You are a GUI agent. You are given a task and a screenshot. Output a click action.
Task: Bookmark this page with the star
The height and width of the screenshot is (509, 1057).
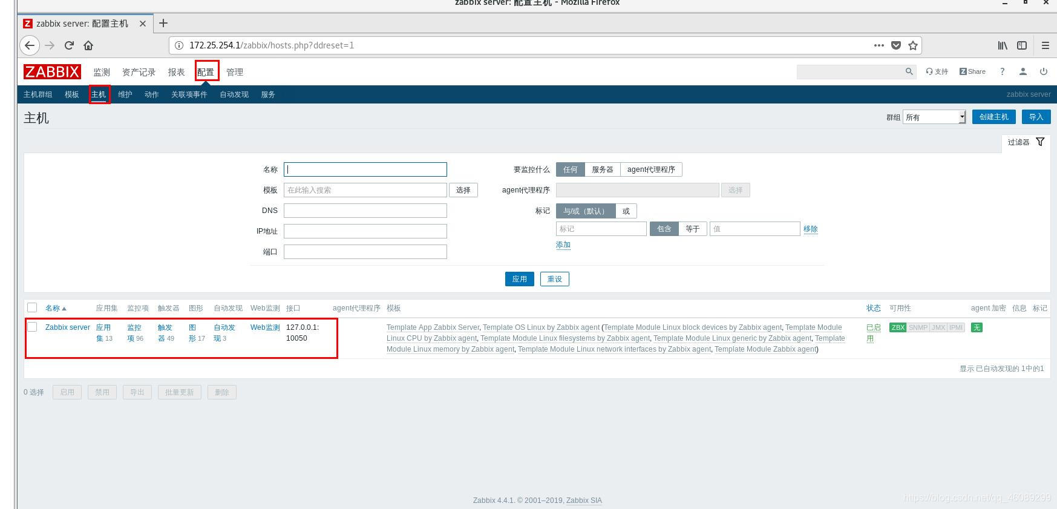tap(913, 45)
